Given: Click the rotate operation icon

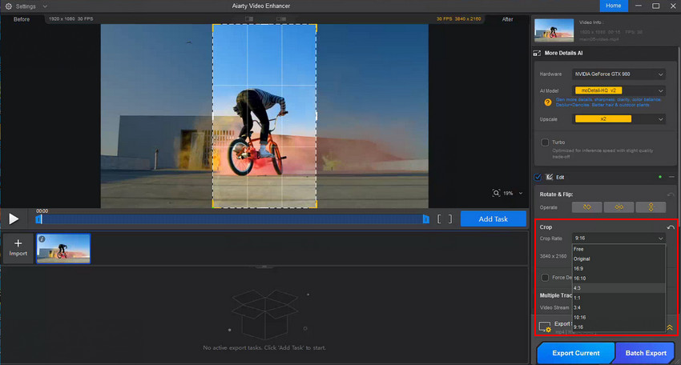Looking at the screenshot, I should point(586,207).
